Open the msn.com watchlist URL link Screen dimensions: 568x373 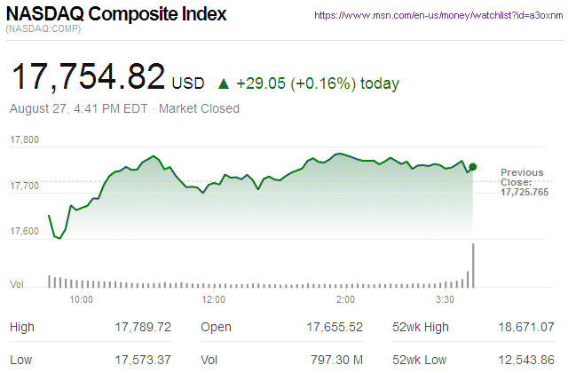click(x=438, y=16)
